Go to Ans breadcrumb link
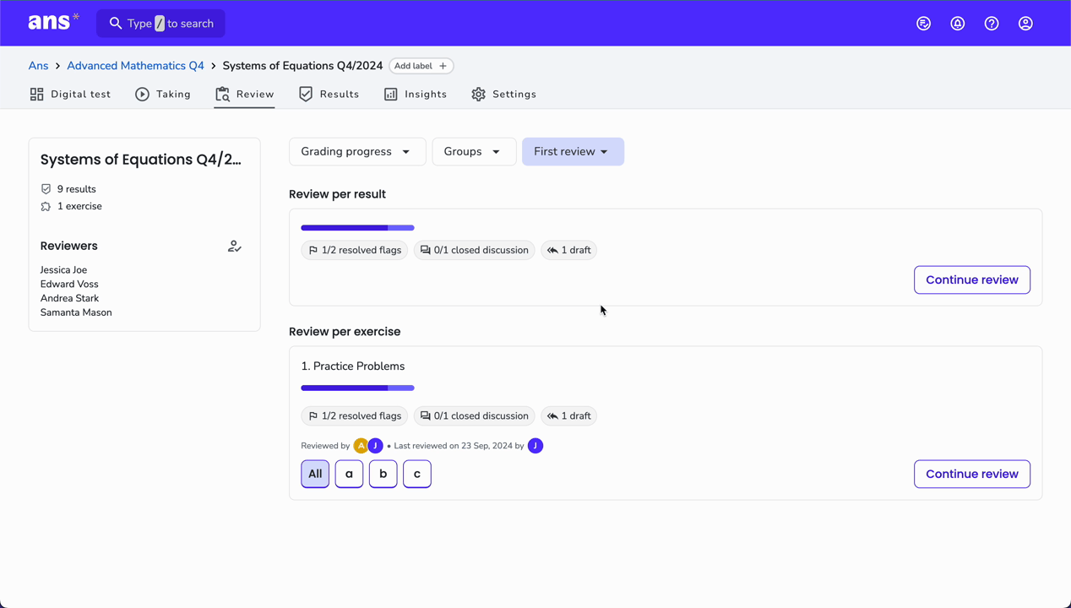This screenshot has width=1071, height=608. (x=38, y=66)
